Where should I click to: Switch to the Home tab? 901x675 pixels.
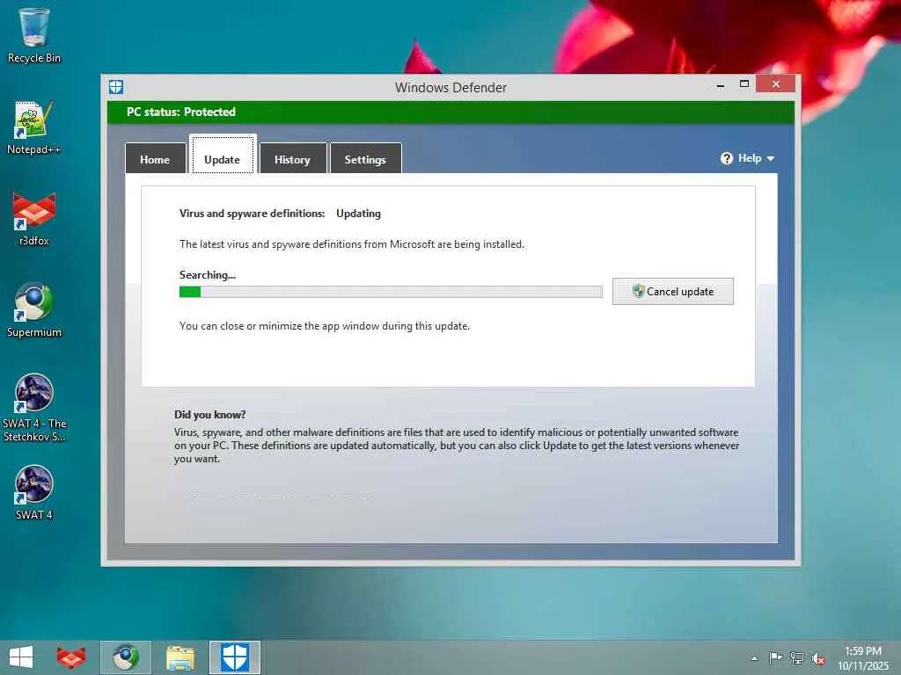[x=155, y=158]
